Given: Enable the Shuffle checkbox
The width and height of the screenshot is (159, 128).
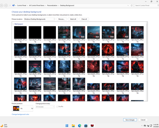Looking at the screenshot, I should pos(57,106).
